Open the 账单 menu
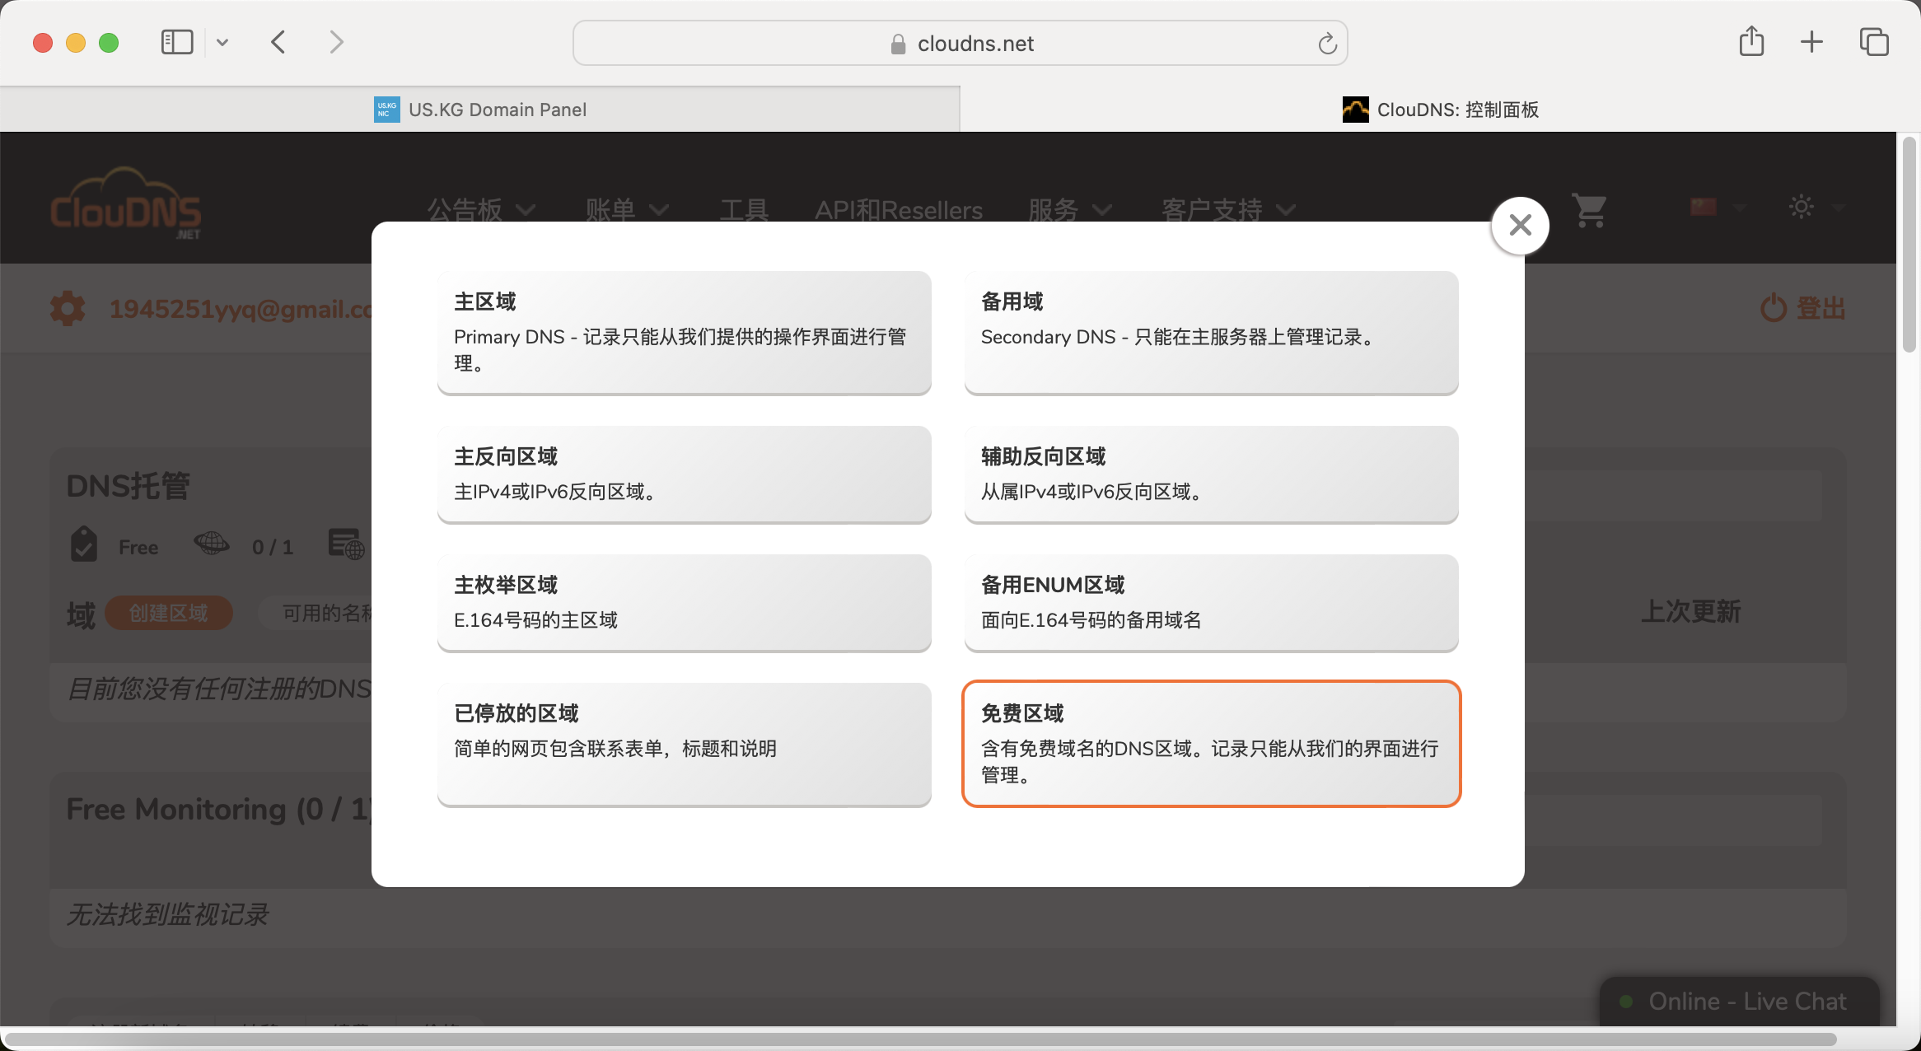The width and height of the screenshot is (1921, 1051). pyautogui.click(x=627, y=210)
